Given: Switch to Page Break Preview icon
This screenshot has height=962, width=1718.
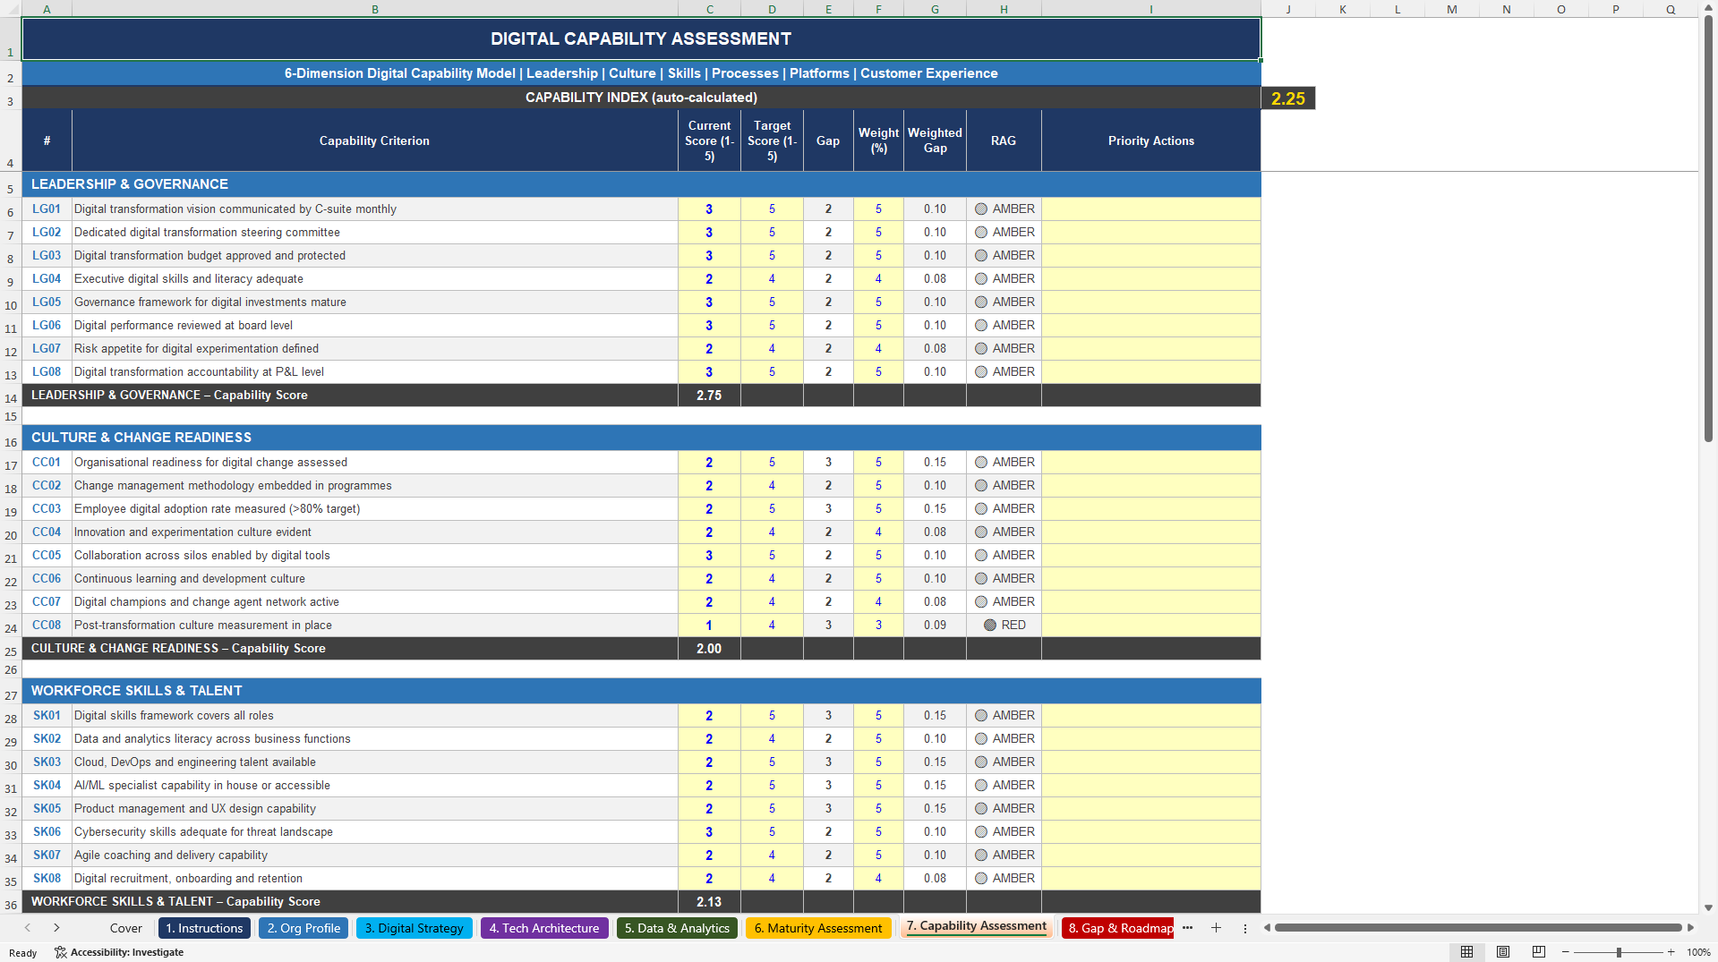Looking at the screenshot, I should 1538,952.
